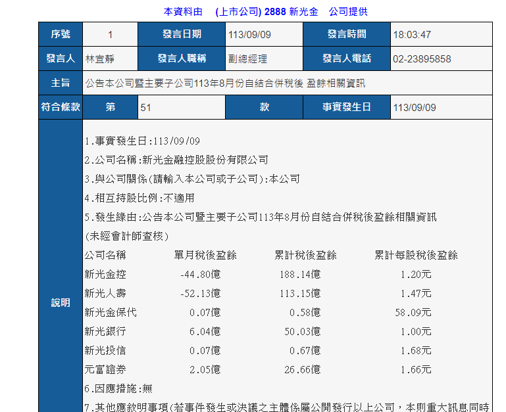
Task: Click column heading 單月稅後盈餘
Action: (205, 256)
